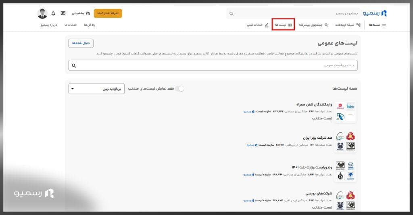Click the تعرفه اشتراک‌ها button
The width and height of the screenshot is (413, 215).
[x=108, y=13]
